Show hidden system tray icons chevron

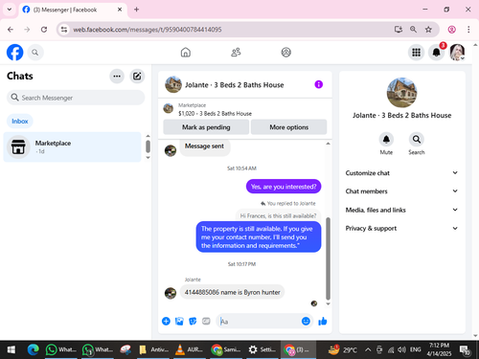pos(368,350)
